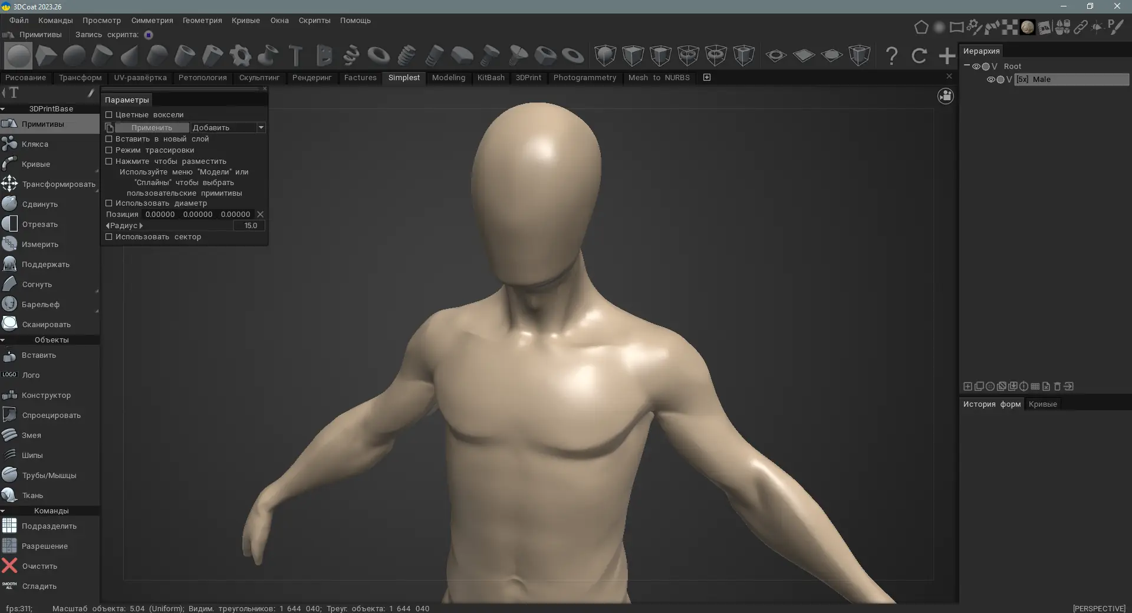Click the first Позиция value field
This screenshot has height=613, width=1132.
(x=160, y=215)
